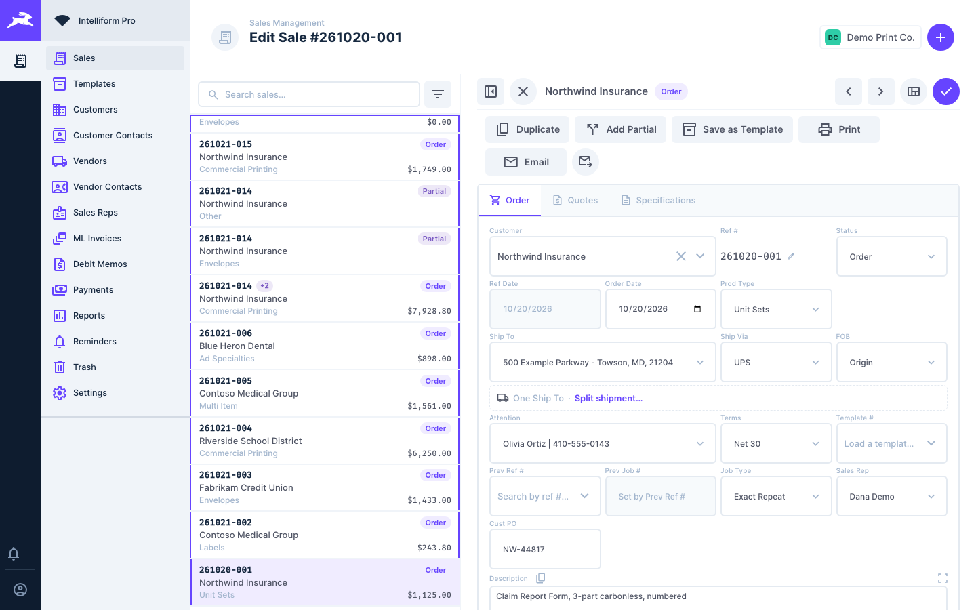Switch to the Specifications tab

[658, 200]
